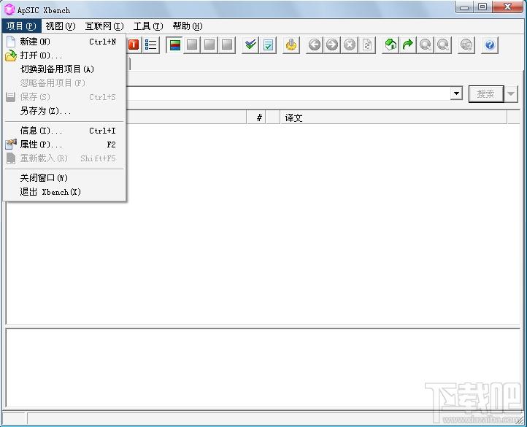This screenshot has height=427, width=527.
Task: Open the 互联网(I) menu
Action: tap(104, 26)
